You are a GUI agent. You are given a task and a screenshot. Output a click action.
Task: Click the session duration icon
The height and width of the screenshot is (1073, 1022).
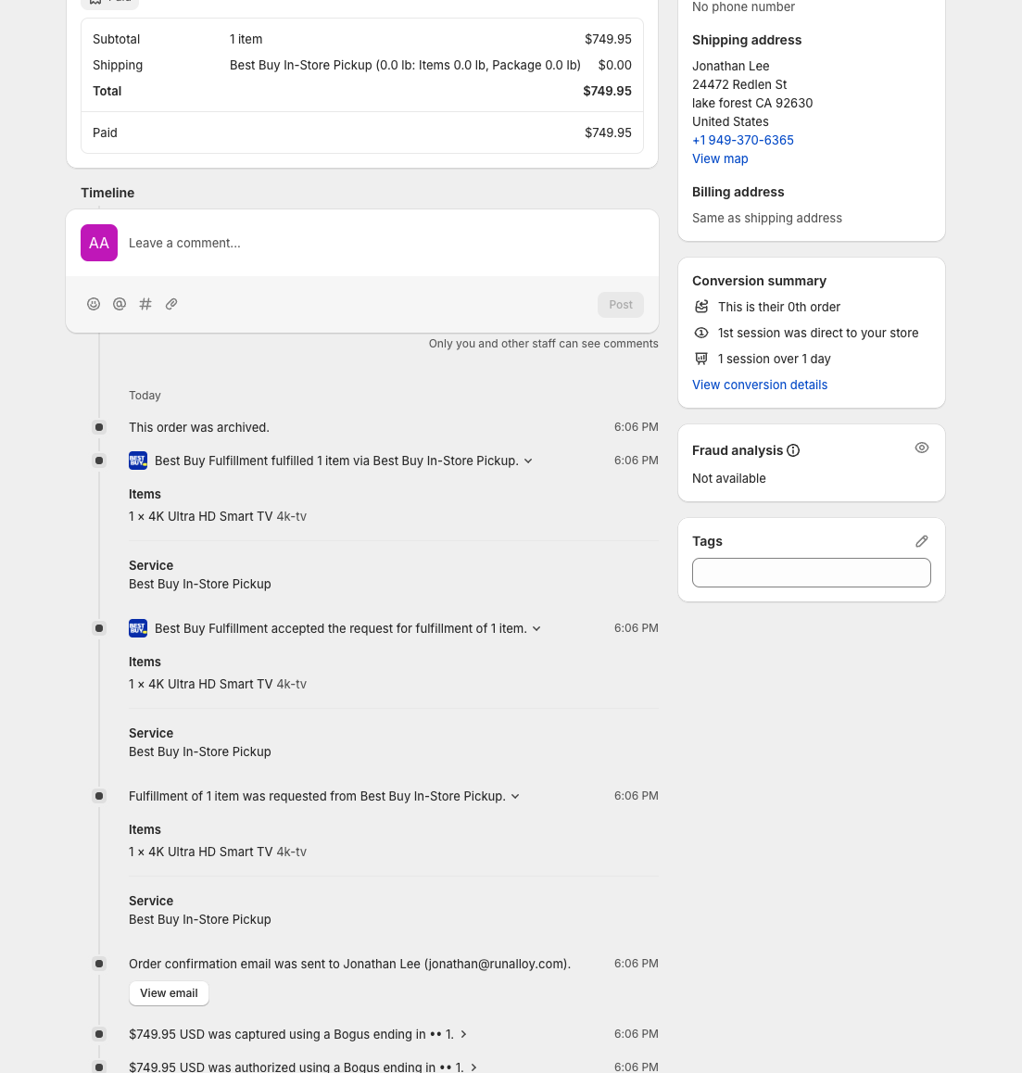(701, 359)
